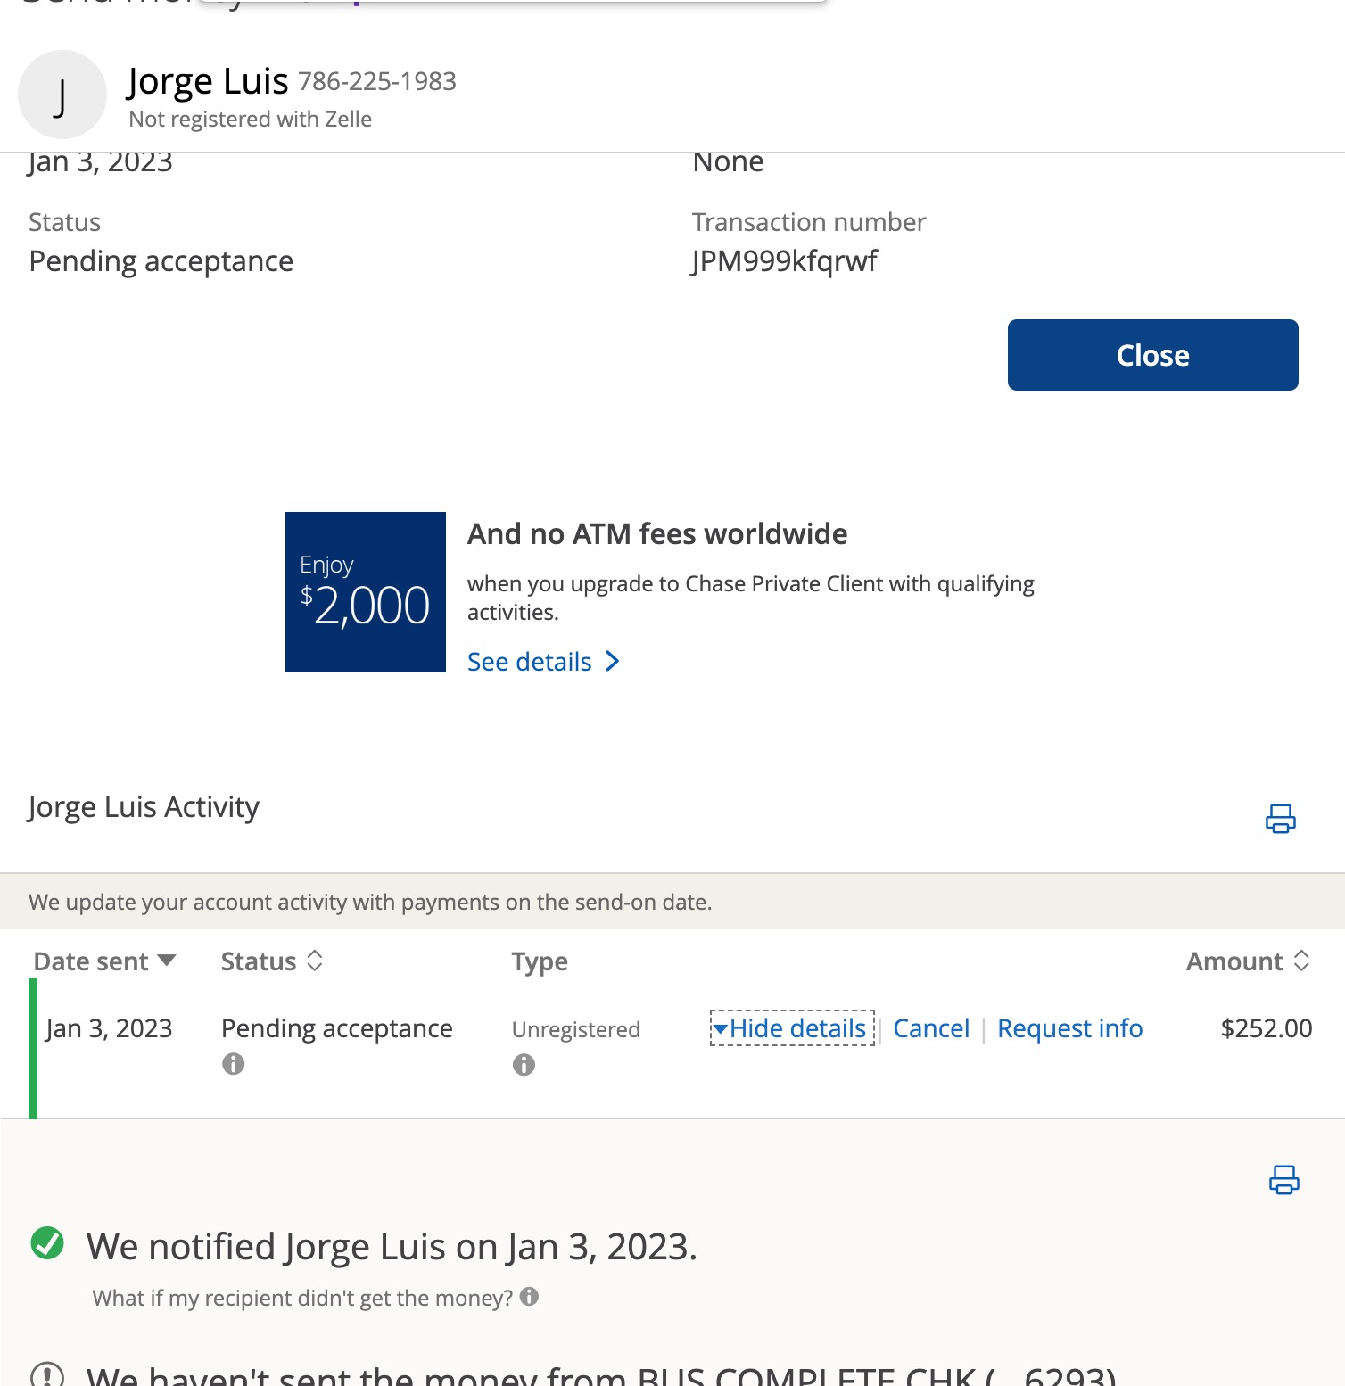Screen dimensions: 1345x1386
Task: Open See details for Chase Private Client
Action: click(530, 662)
